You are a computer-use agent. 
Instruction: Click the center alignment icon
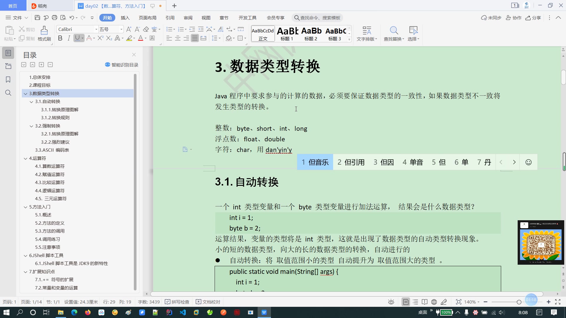click(x=177, y=38)
